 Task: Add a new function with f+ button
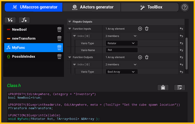tap(24, 20)
